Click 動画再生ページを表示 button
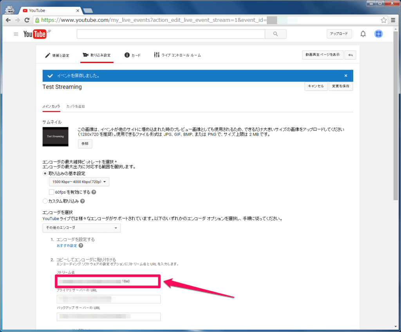The width and height of the screenshot is (401, 332). click(x=323, y=55)
